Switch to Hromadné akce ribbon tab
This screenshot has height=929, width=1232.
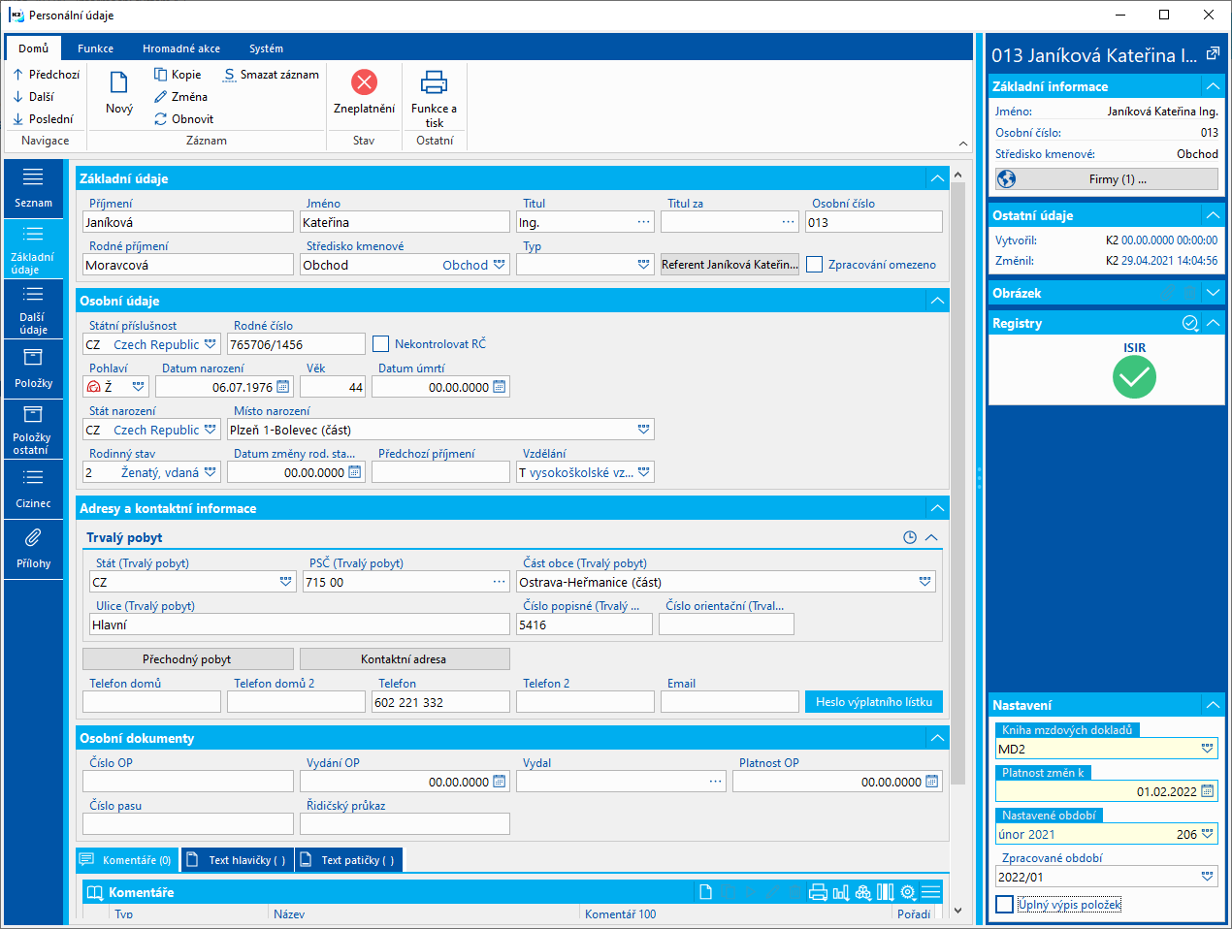pos(181,48)
